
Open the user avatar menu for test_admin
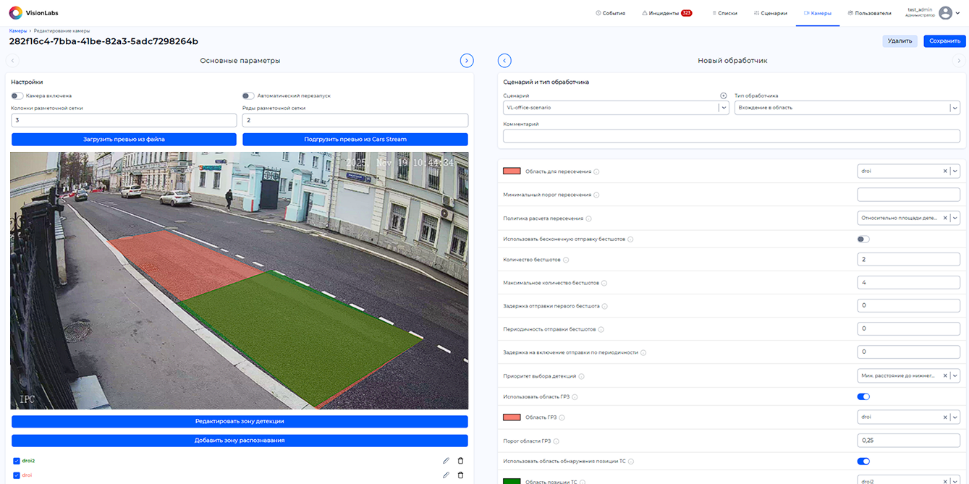(945, 13)
